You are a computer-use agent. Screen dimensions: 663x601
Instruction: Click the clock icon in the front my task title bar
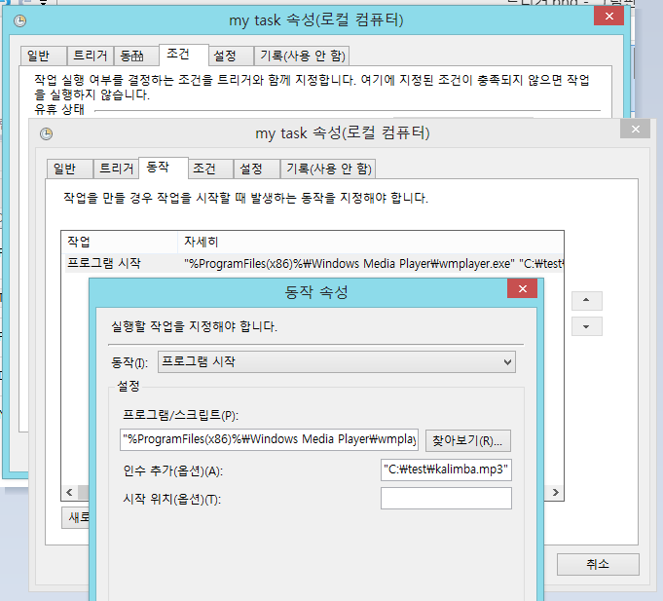46,132
